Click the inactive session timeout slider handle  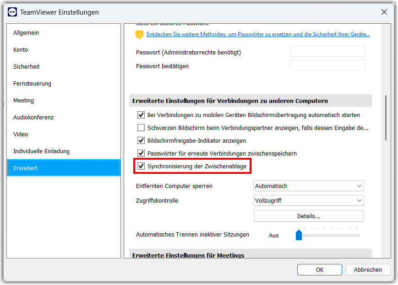pyautogui.click(x=299, y=235)
